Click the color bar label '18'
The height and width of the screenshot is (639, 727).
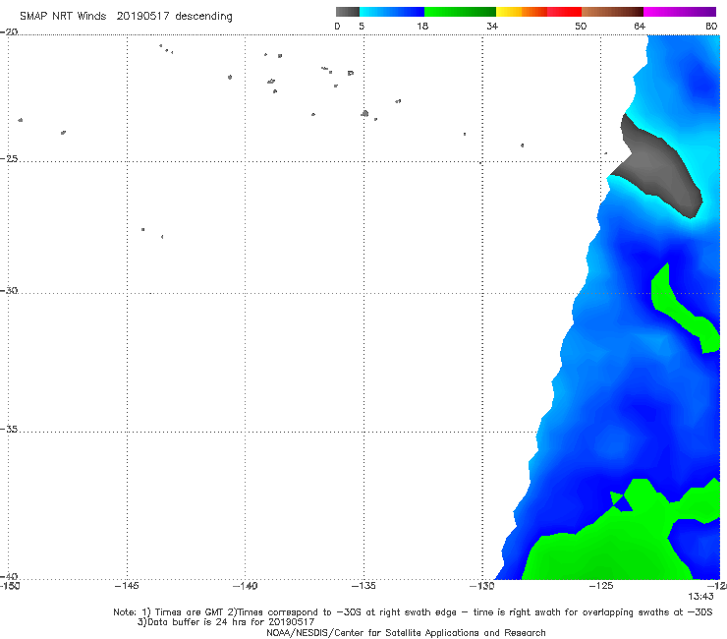click(x=422, y=26)
